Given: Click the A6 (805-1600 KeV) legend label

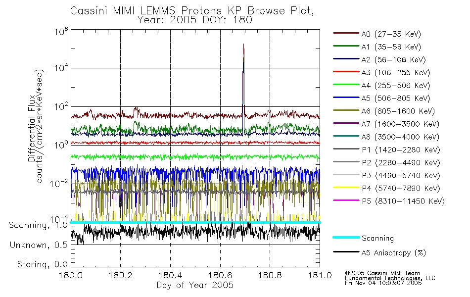Looking at the screenshot, I should point(398,111).
